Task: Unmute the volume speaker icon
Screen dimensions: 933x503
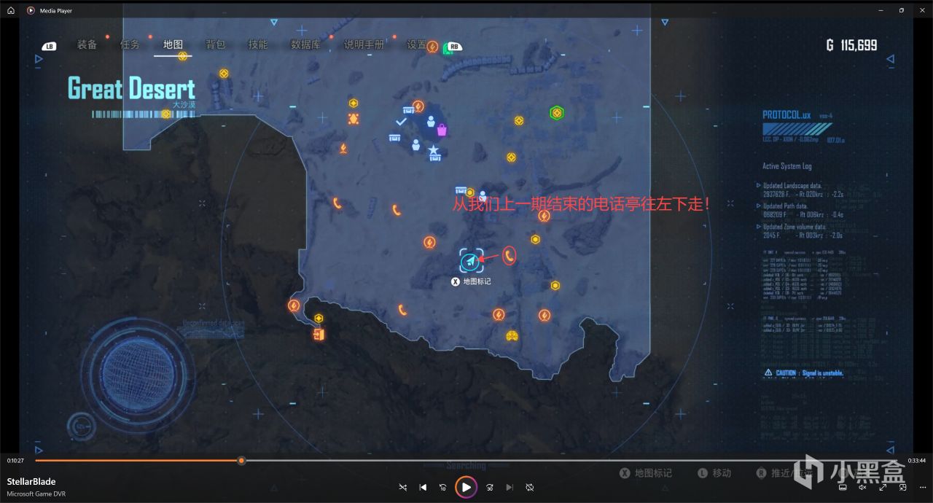Action: click(x=862, y=487)
